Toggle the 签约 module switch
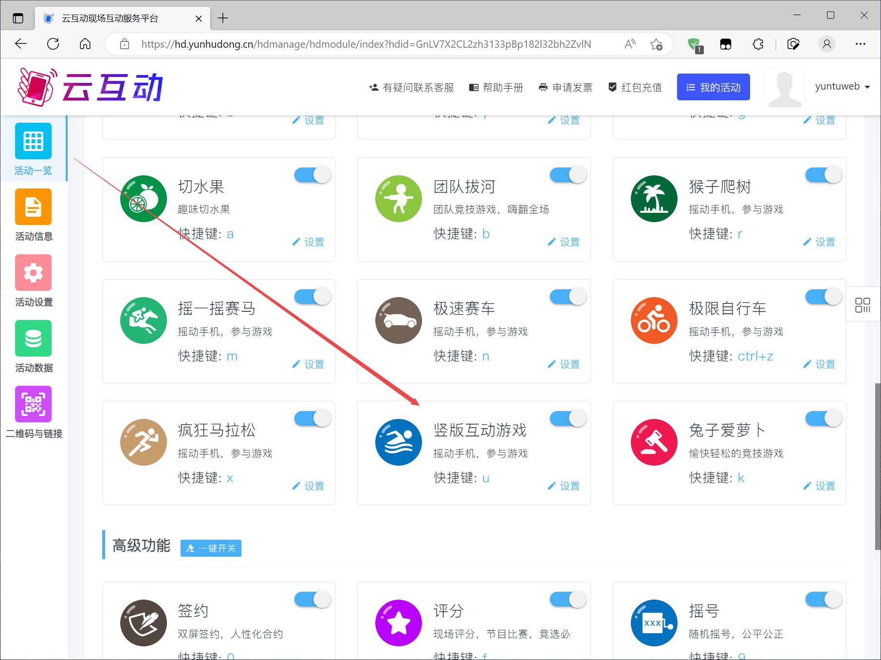Viewport: 881px width, 660px height. coord(313,599)
